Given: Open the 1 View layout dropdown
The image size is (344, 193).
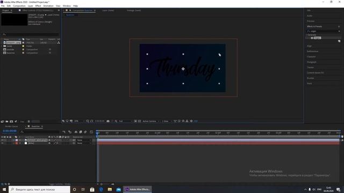Looking at the screenshot, I should (167, 121).
